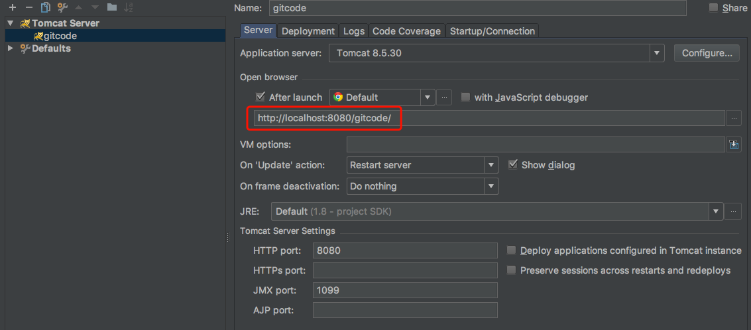Toggle the Share checkbox

pos(713,7)
